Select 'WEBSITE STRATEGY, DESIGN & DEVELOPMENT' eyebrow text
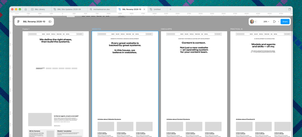 click(125, 39)
